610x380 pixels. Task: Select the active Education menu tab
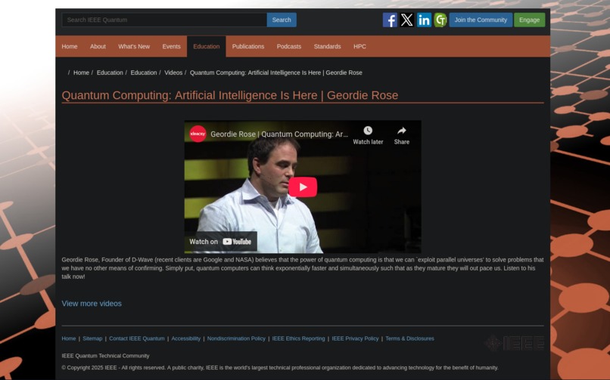(x=207, y=47)
